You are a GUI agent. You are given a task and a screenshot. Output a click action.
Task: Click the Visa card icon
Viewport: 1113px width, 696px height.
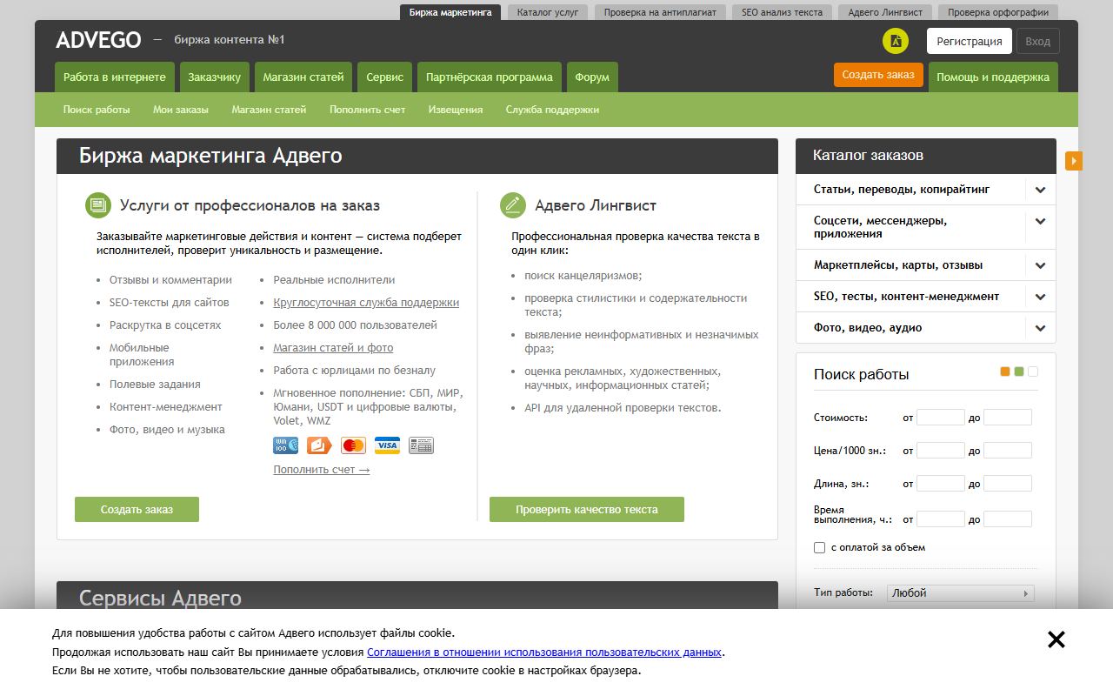pyautogui.click(x=387, y=445)
